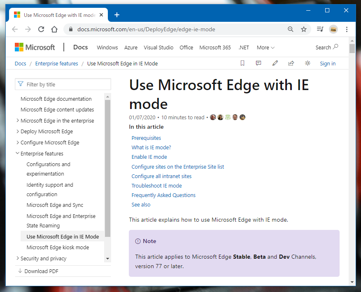
Task: Open Microsoft 365 in top navigation
Action: (x=215, y=47)
